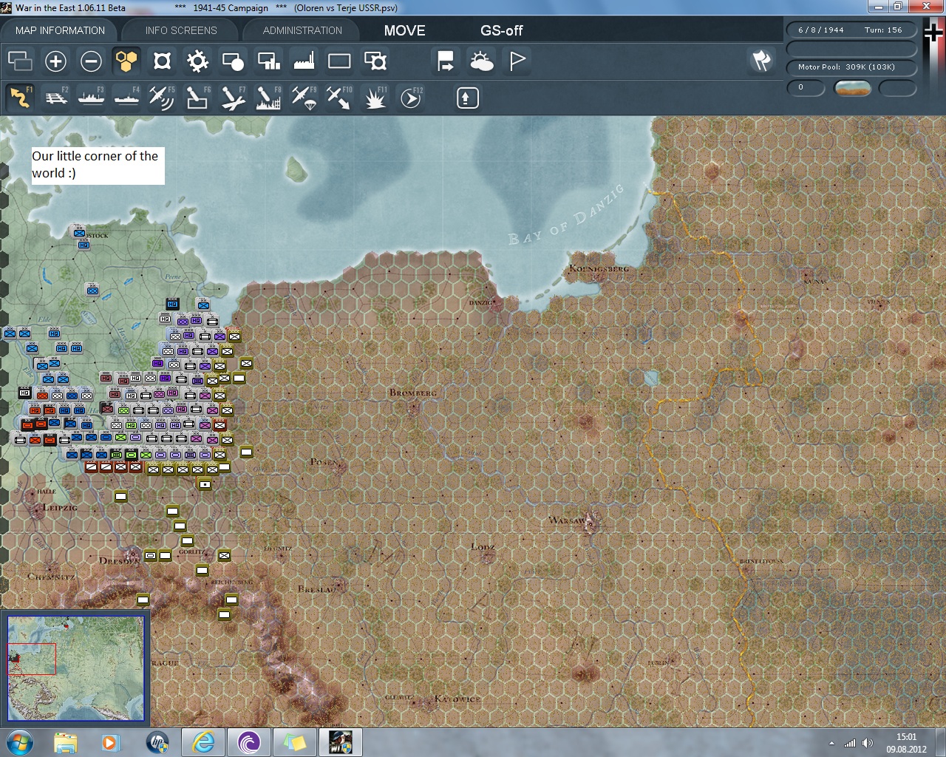946x757 pixels.
Task: Toggle the hex grid display icon
Action: 126,61
